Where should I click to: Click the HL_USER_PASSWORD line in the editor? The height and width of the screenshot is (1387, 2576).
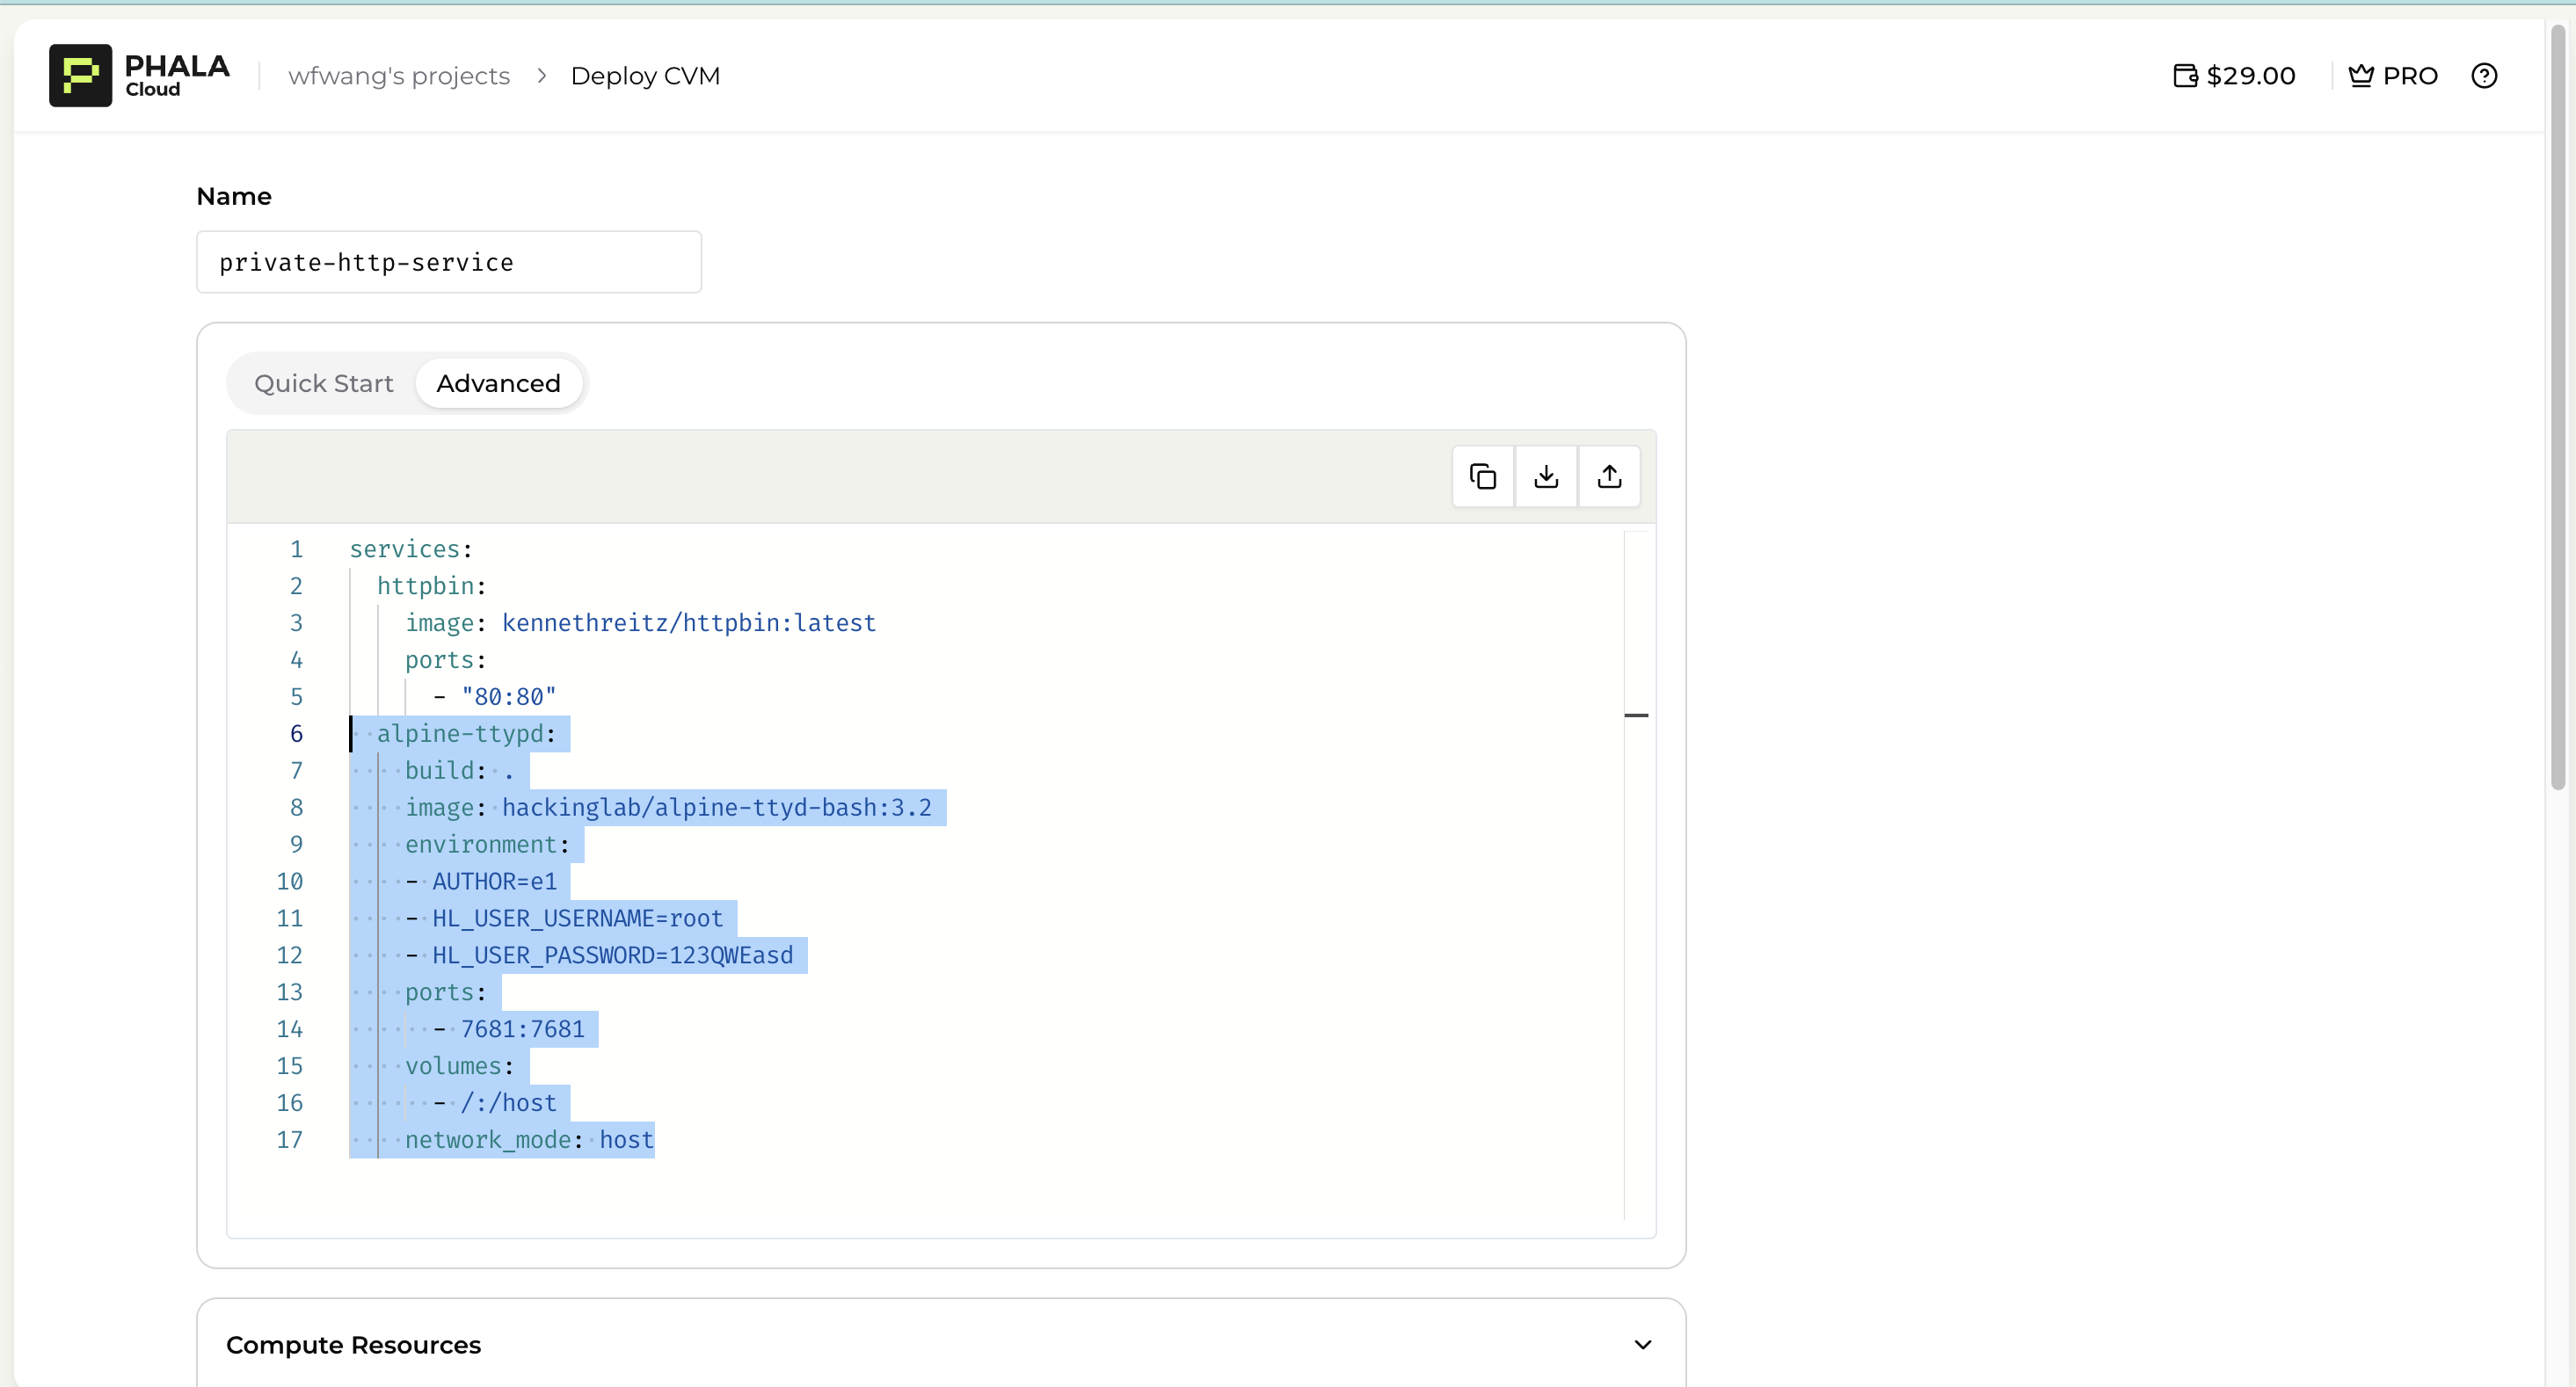[x=612, y=956]
